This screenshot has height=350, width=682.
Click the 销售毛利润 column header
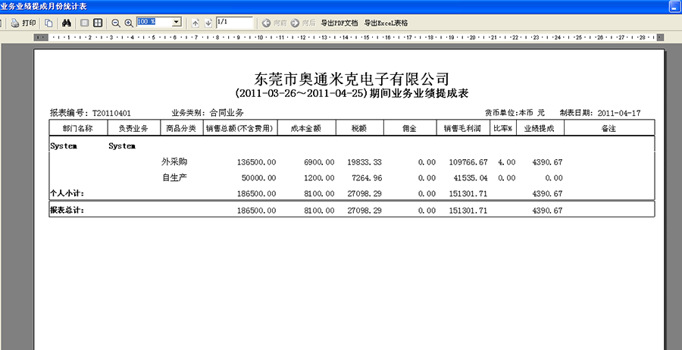[463, 128]
